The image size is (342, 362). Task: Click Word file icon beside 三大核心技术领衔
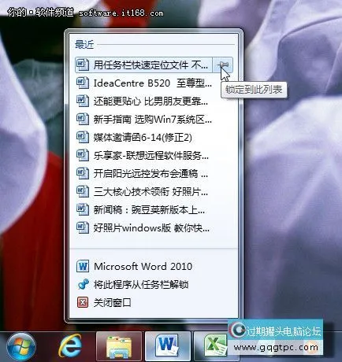(83, 192)
